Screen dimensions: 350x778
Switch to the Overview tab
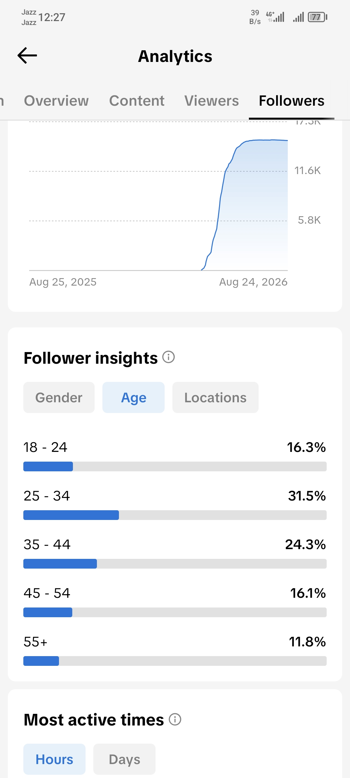click(x=56, y=101)
